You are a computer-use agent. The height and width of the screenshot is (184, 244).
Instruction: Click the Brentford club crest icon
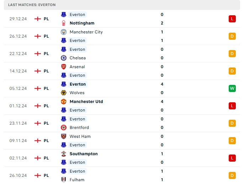tap(64, 128)
